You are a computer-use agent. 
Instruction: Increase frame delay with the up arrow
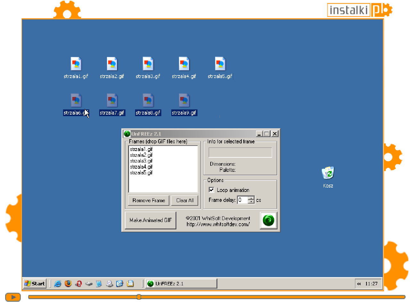[x=251, y=198]
